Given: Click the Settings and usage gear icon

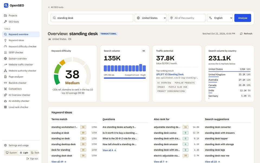Looking at the screenshot, I should coord(5,145).
